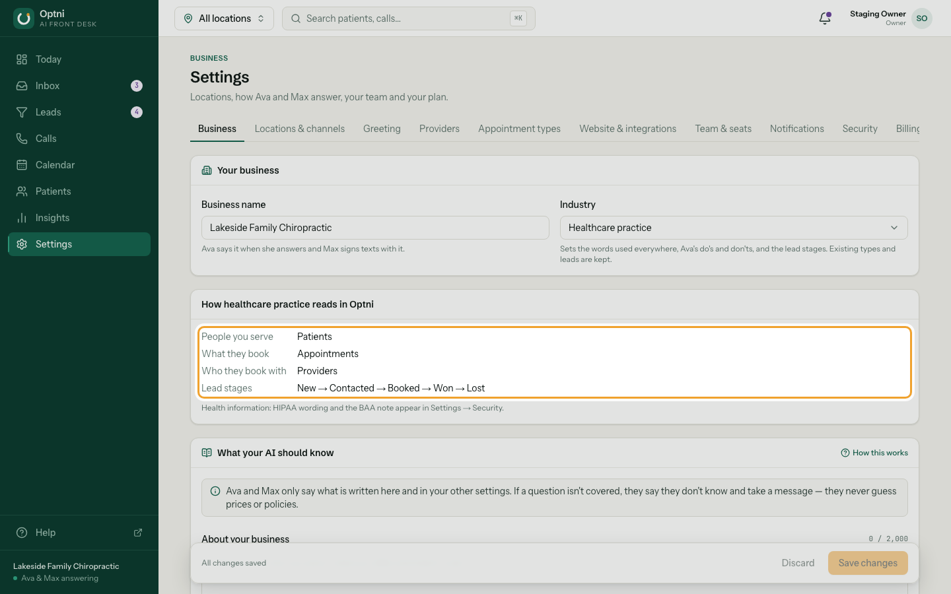951x594 pixels.
Task: Open the Providers tab
Action: point(439,129)
